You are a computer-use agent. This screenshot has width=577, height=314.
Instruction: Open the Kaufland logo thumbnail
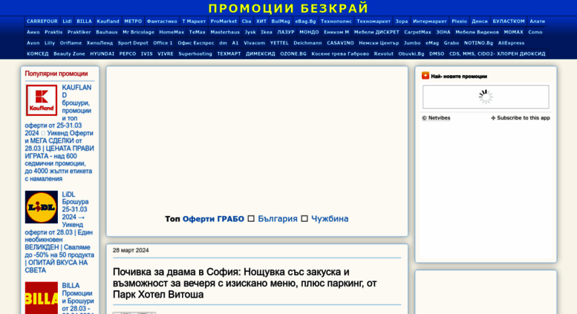(x=42, y=100)
